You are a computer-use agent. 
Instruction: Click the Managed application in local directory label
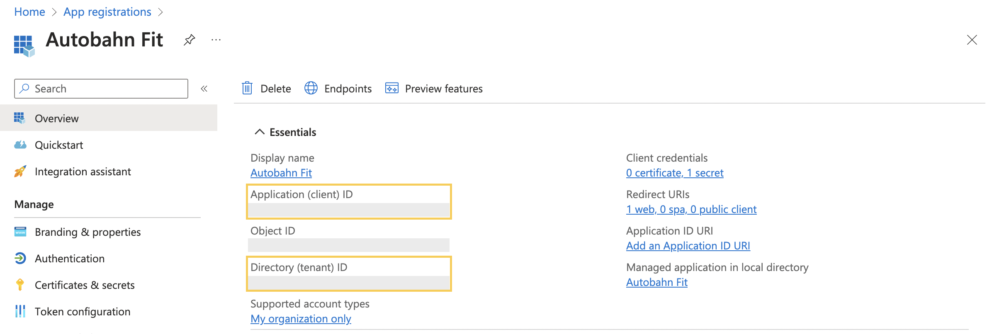coord(717,267)
